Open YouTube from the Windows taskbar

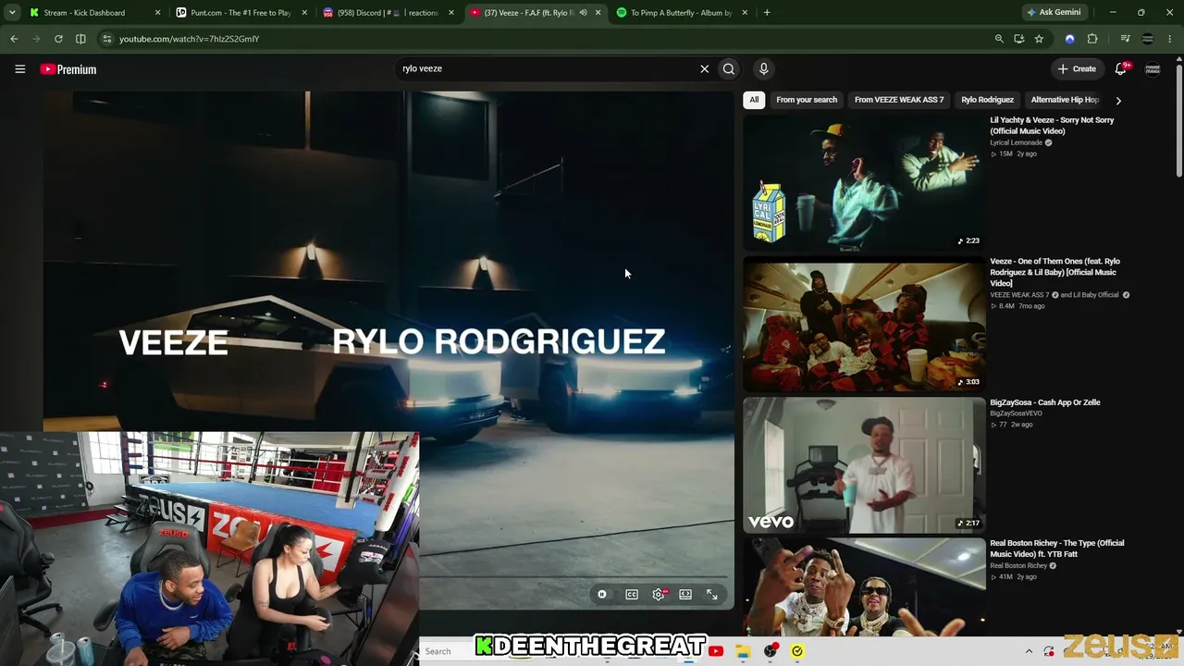point(716,651)
